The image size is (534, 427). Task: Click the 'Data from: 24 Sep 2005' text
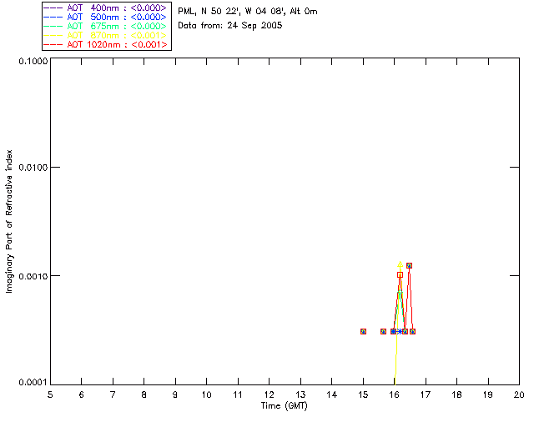pyautogui.click(x=230, y=26)
